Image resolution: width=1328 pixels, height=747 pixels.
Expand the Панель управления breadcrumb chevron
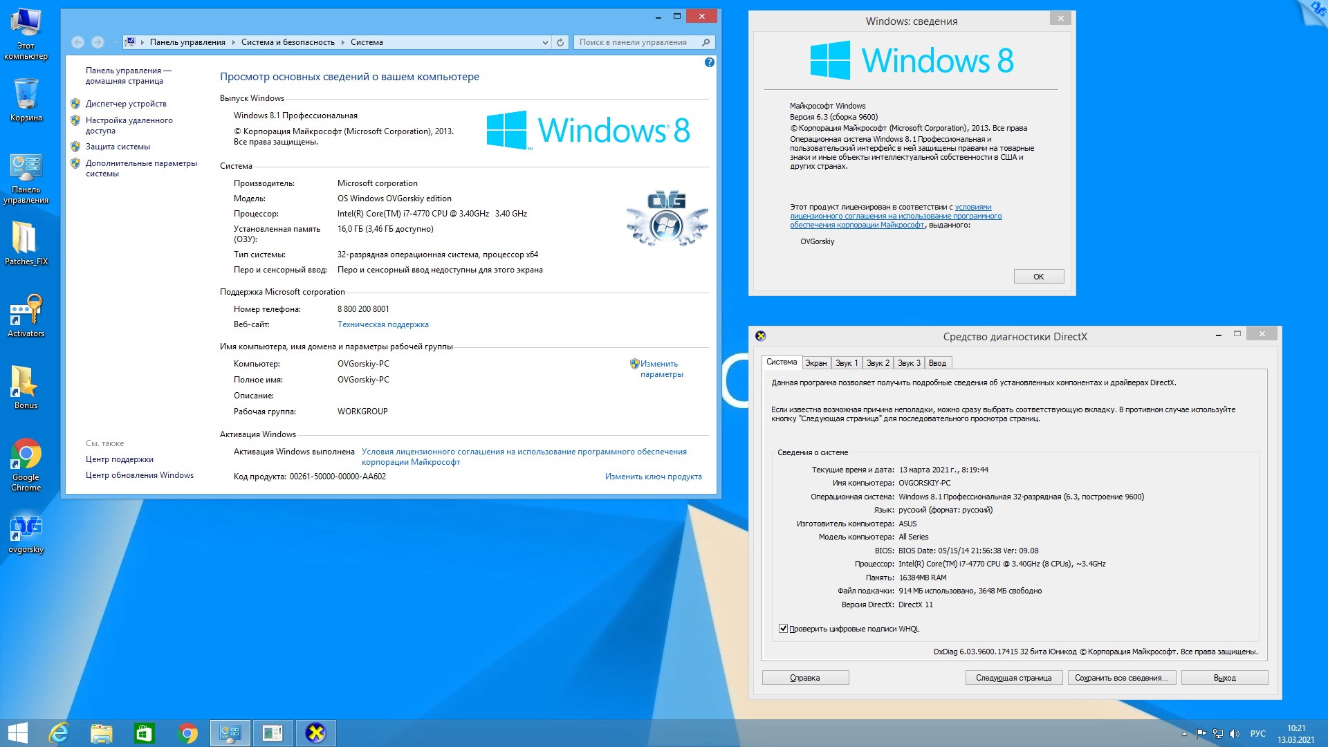[233, 42]
